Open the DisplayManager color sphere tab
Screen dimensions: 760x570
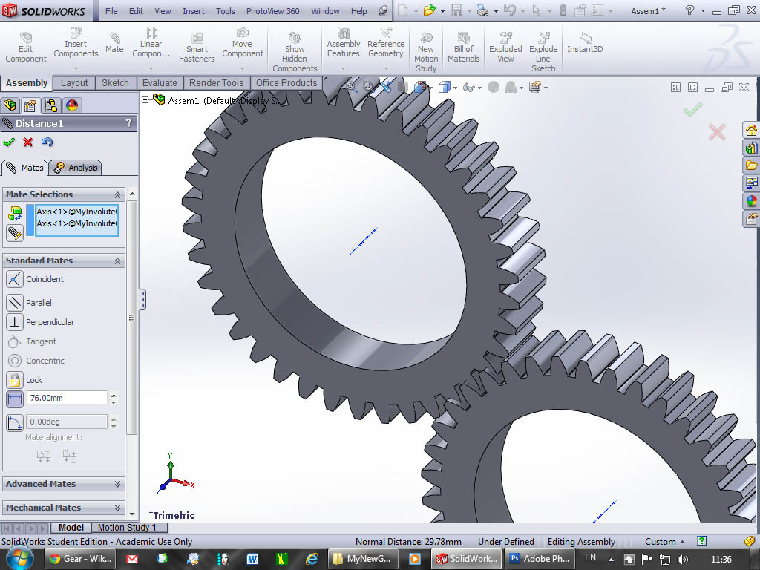click(72, 105)
